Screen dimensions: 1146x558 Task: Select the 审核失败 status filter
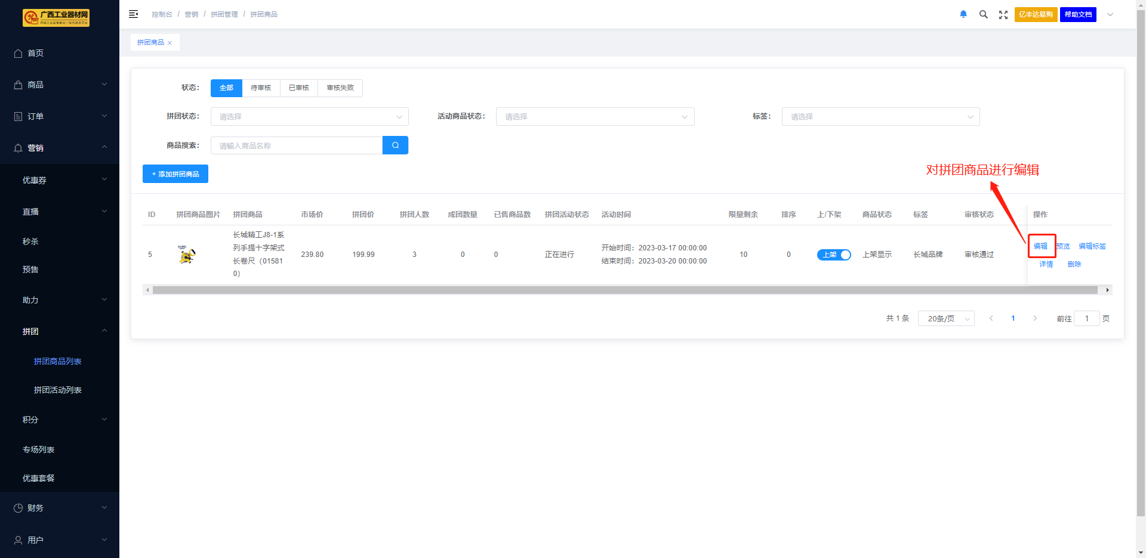click(x=340, y=88)
